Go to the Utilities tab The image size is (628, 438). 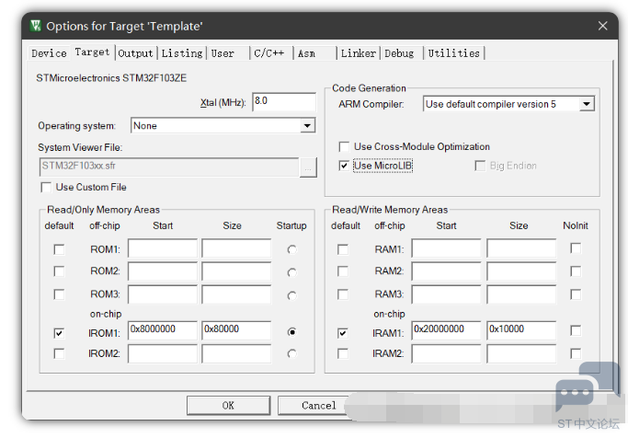point(454,53)
